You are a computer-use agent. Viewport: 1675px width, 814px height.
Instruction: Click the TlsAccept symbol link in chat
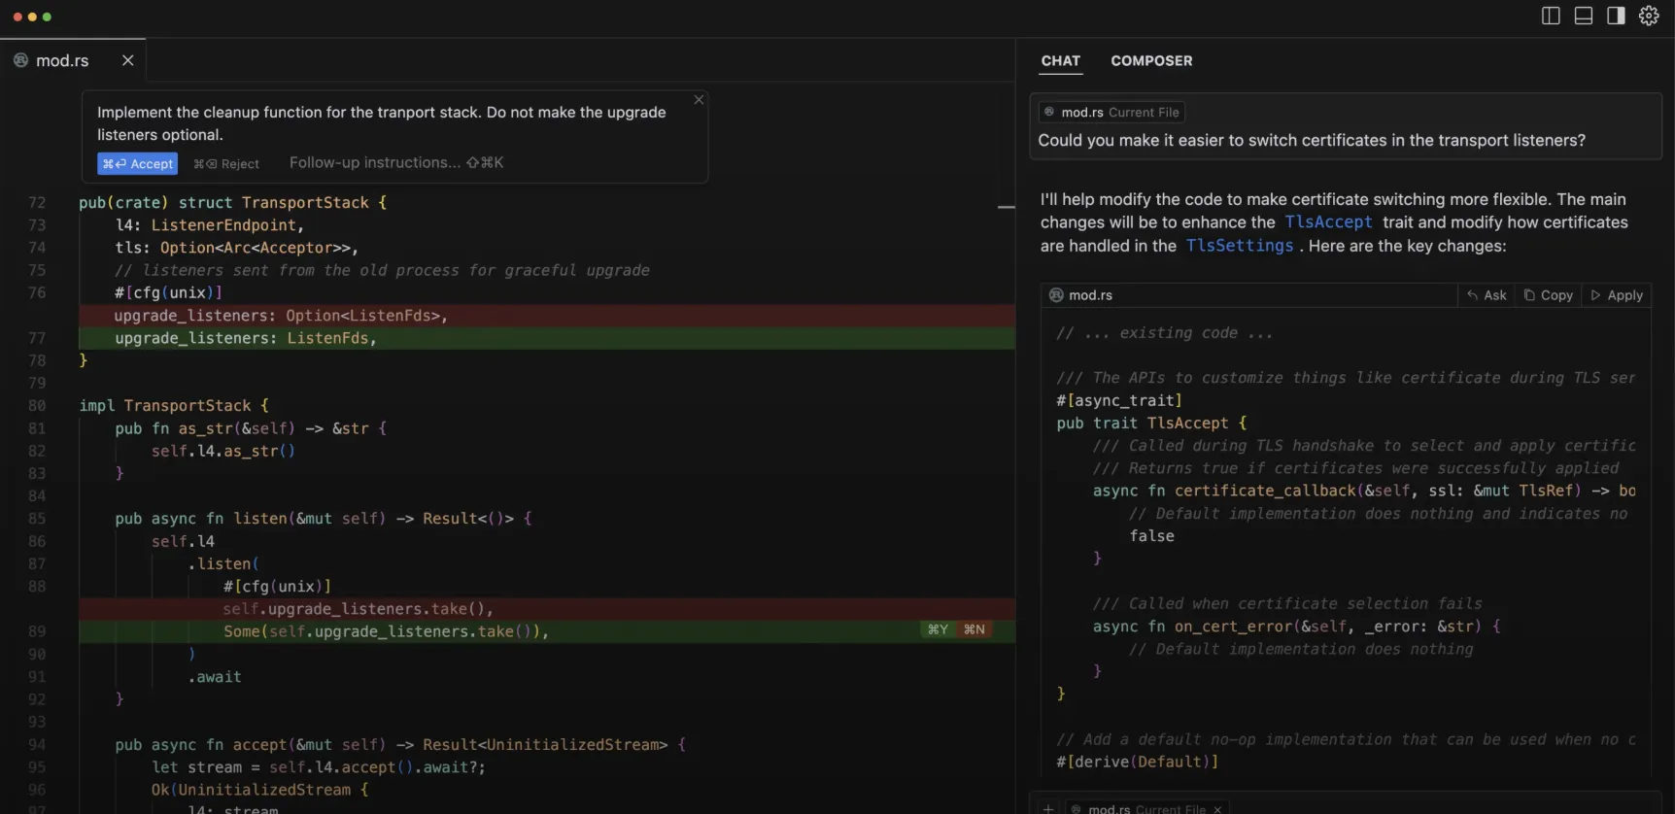(x=1328, y=222)
